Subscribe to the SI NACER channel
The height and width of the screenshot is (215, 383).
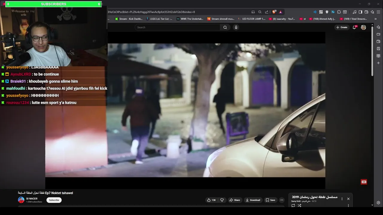(54, 200)
